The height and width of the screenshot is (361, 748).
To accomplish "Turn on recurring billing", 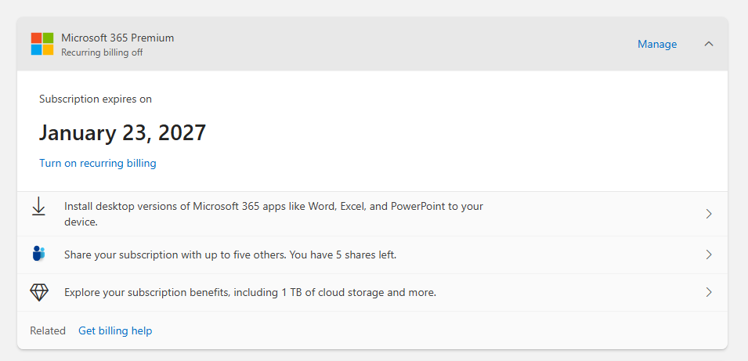I will point(98,163).
